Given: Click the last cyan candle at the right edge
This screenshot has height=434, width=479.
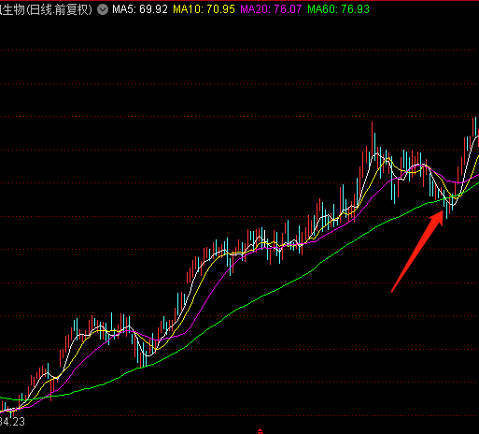Looking at the screenshot, I should click(x=475, y=126).
